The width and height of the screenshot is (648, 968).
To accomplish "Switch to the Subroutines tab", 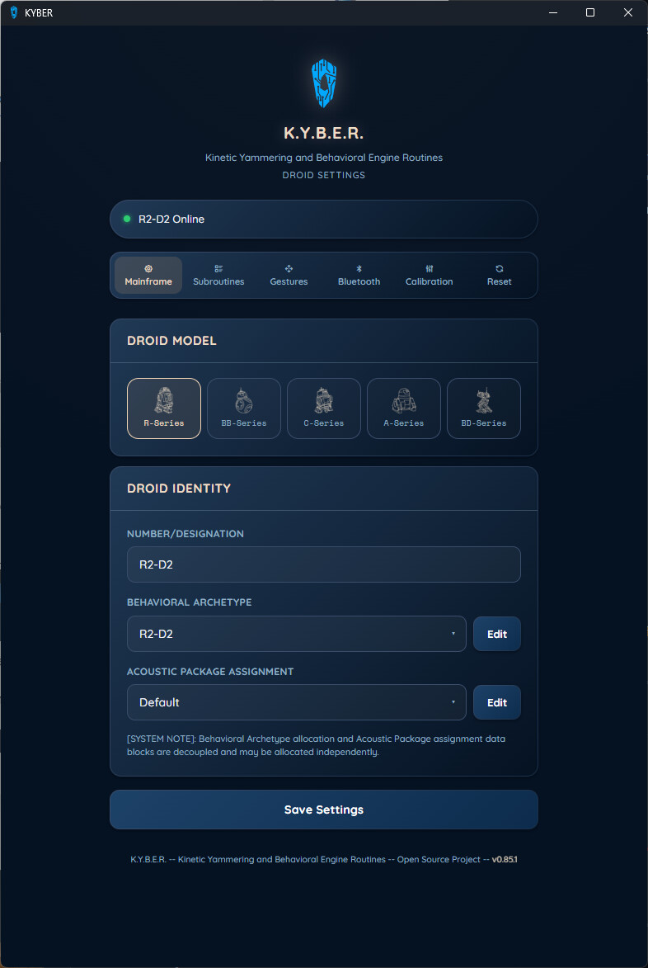I will pyautogui.click(x=218, y=276).
